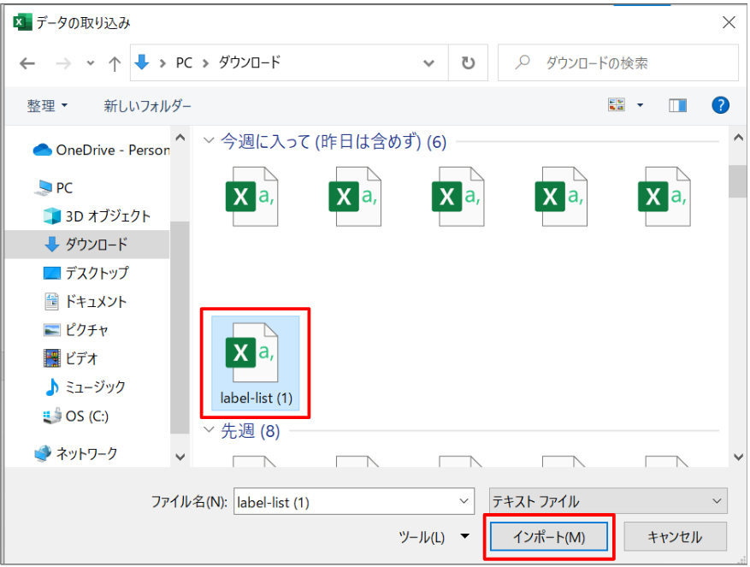Click the file list vertical scrollbar
The width and height of the screenshot is (750, 567).
point(736,299)
